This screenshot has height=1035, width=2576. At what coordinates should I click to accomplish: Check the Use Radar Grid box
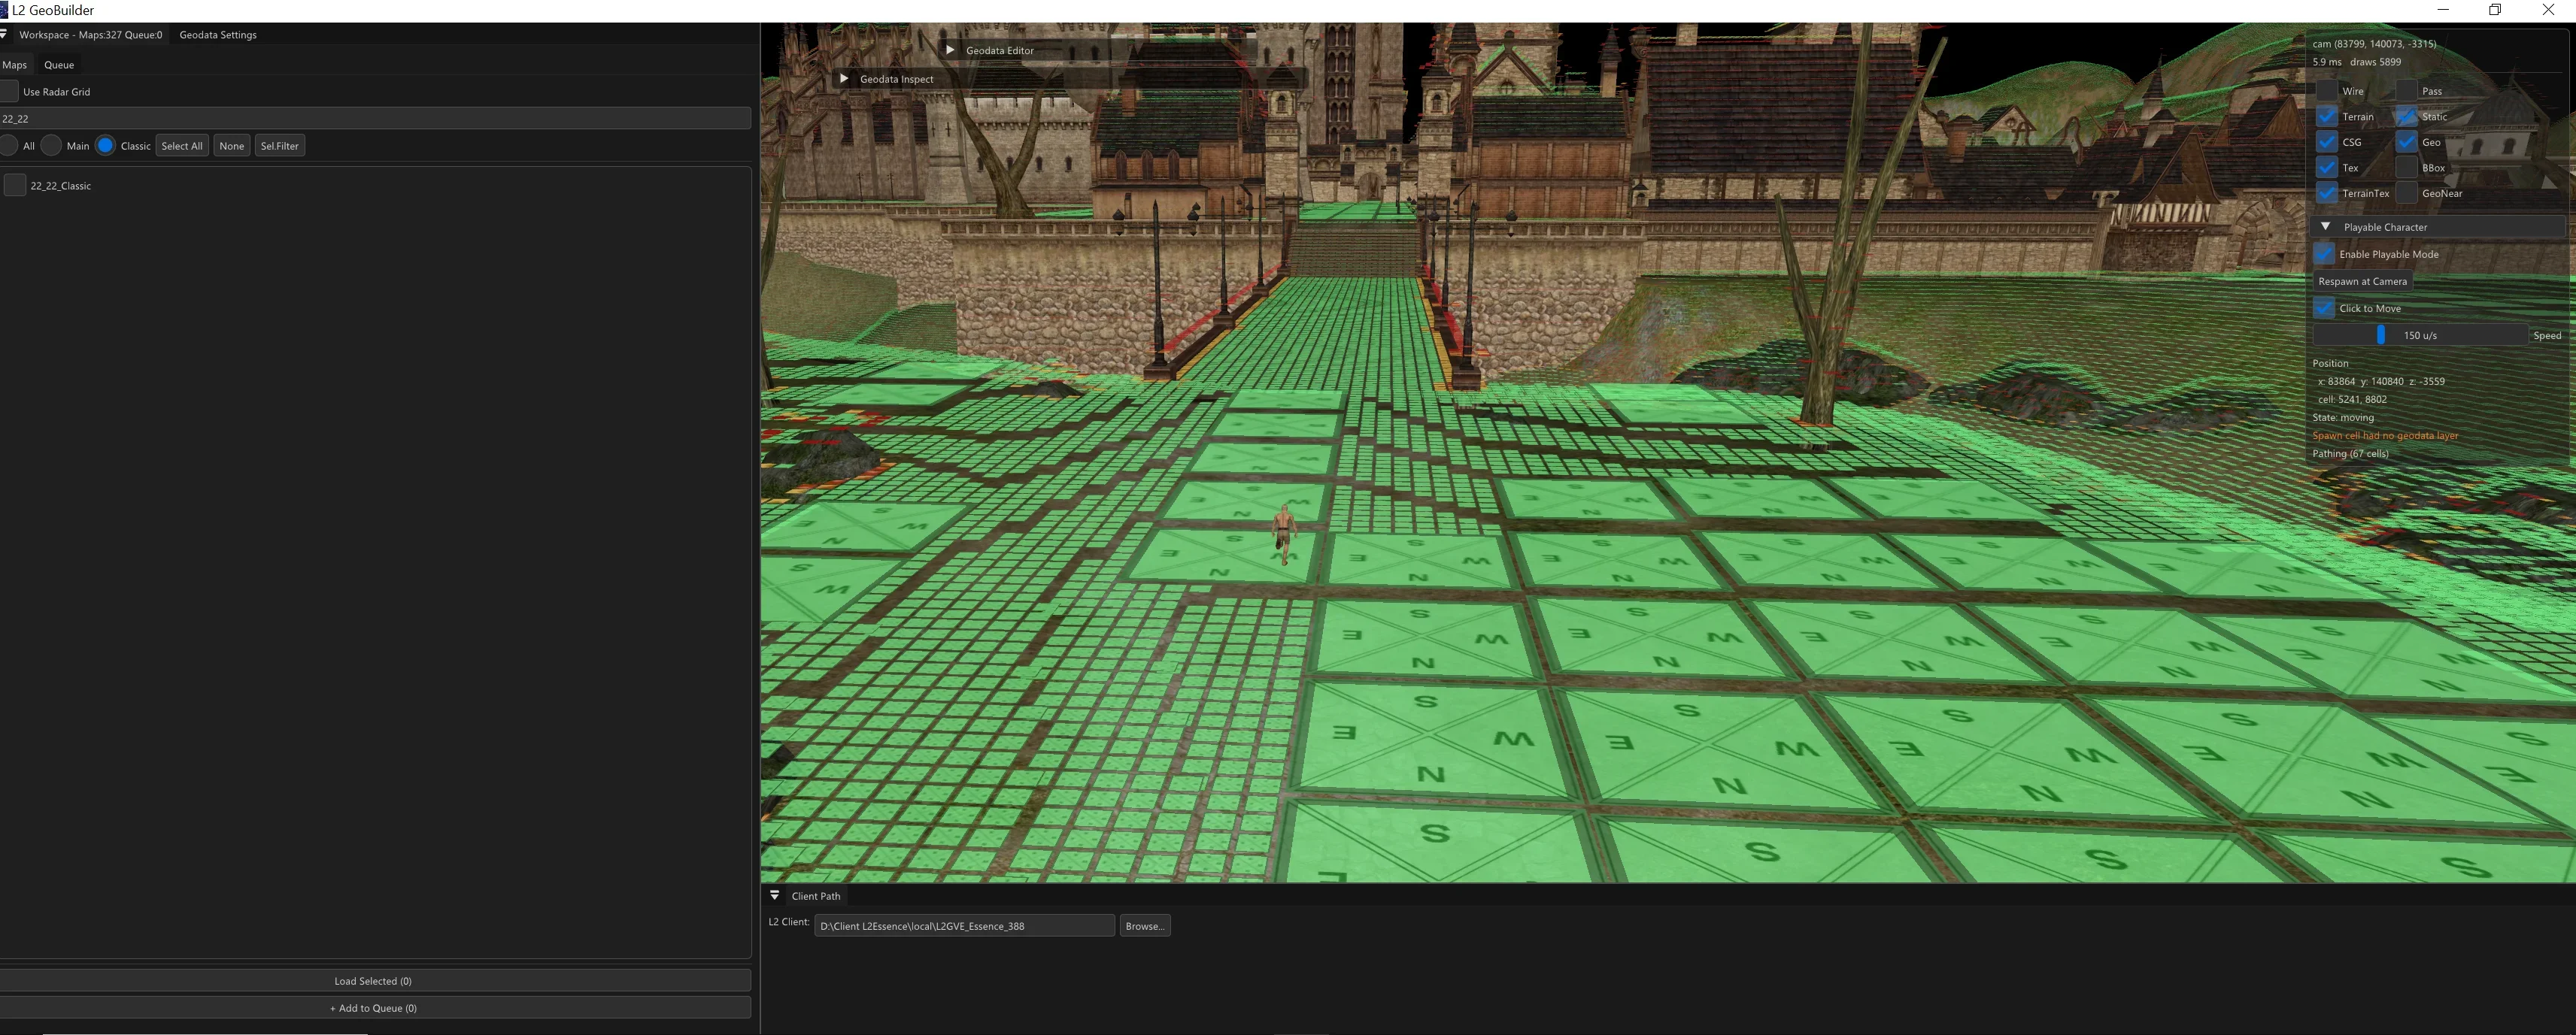click(9, 91)
